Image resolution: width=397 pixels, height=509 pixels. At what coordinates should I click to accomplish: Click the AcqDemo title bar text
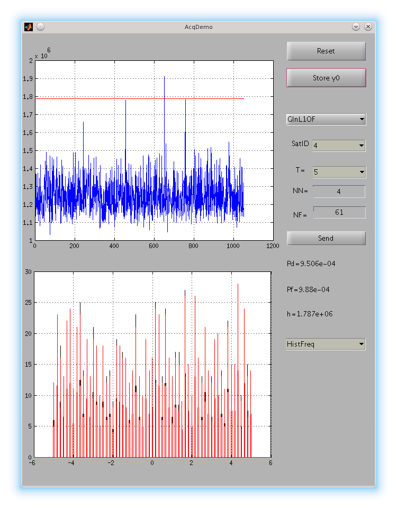(198, 26)
